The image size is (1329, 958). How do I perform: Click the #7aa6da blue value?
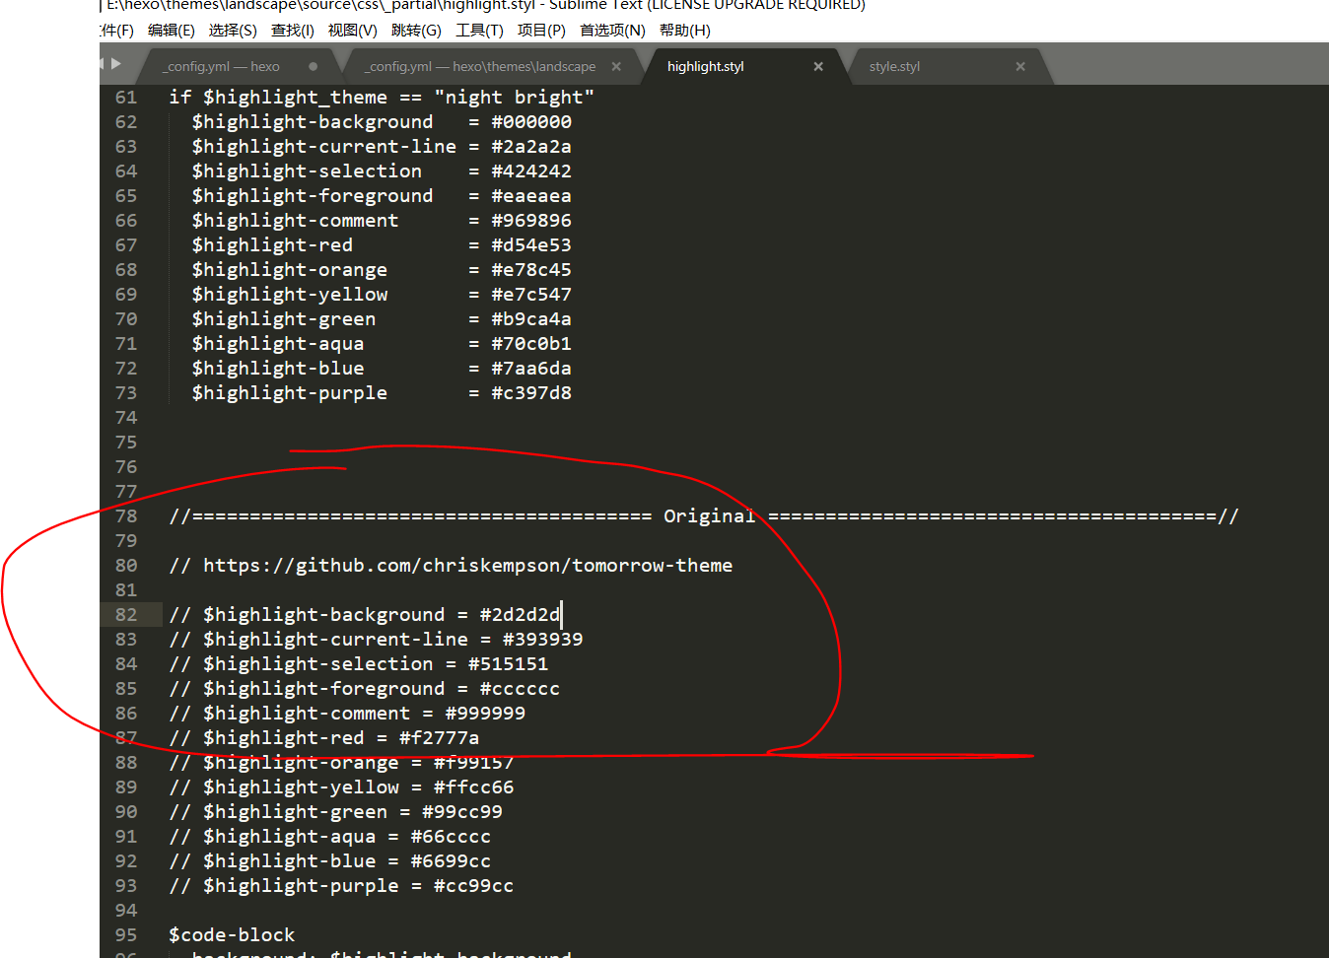point(531,369)
